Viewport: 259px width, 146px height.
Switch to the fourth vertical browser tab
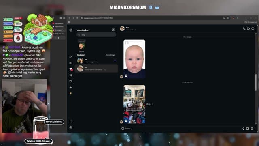tap(59, 34)
